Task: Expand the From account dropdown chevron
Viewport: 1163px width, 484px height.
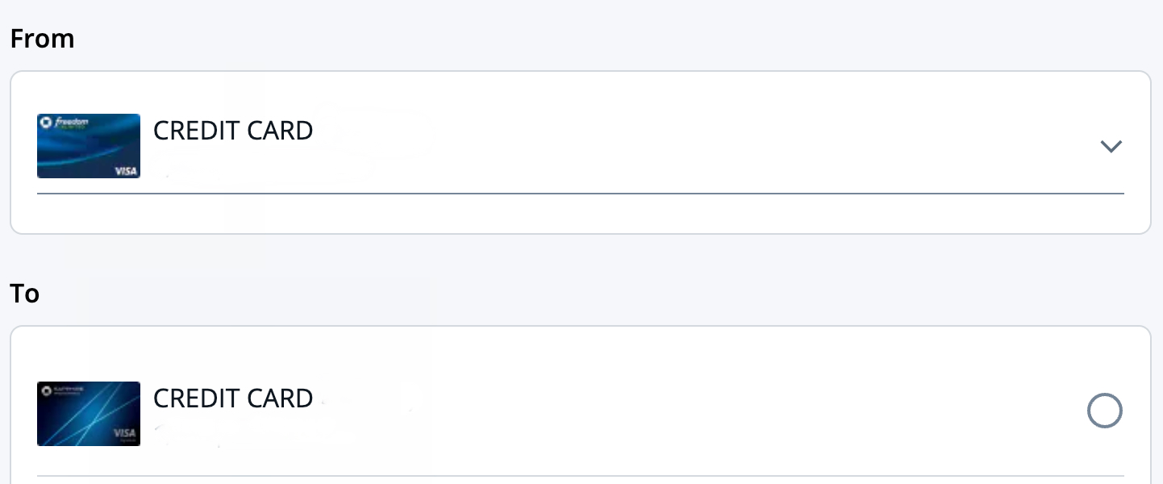Action: coord(1111,147)
